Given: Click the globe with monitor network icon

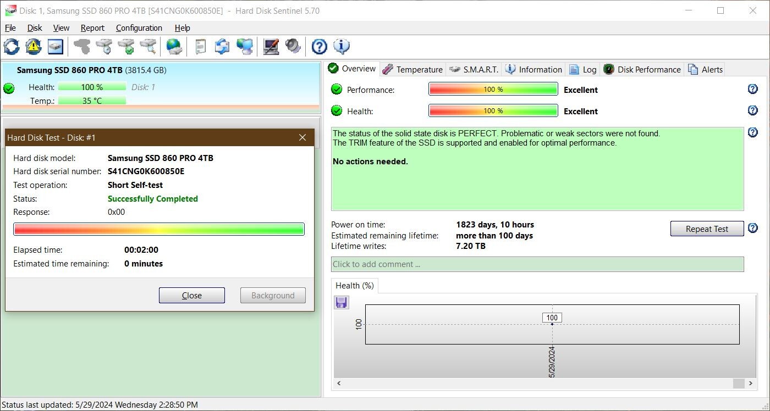Looking at the screenshot, I should (245, 47).
